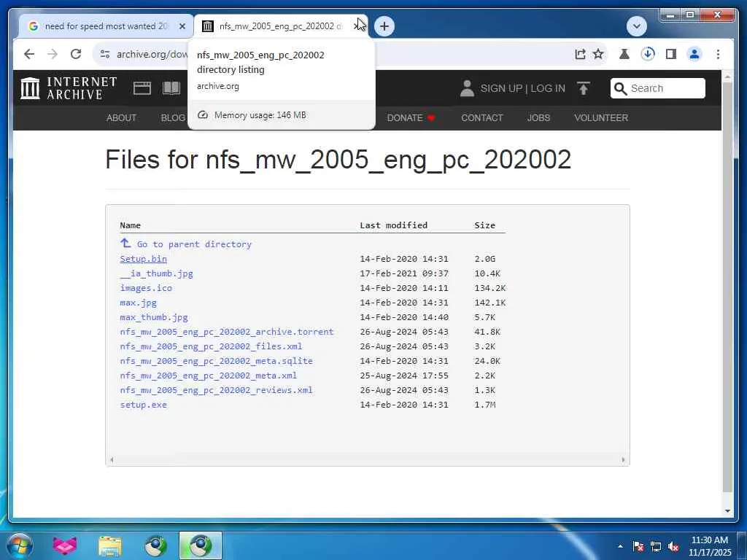Open __ia_thumb.jpg file link
Screen dimensions: 747x560
156,273
